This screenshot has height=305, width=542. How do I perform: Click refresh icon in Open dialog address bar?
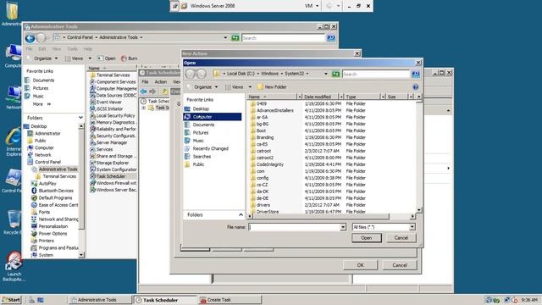tap(335, 74)
